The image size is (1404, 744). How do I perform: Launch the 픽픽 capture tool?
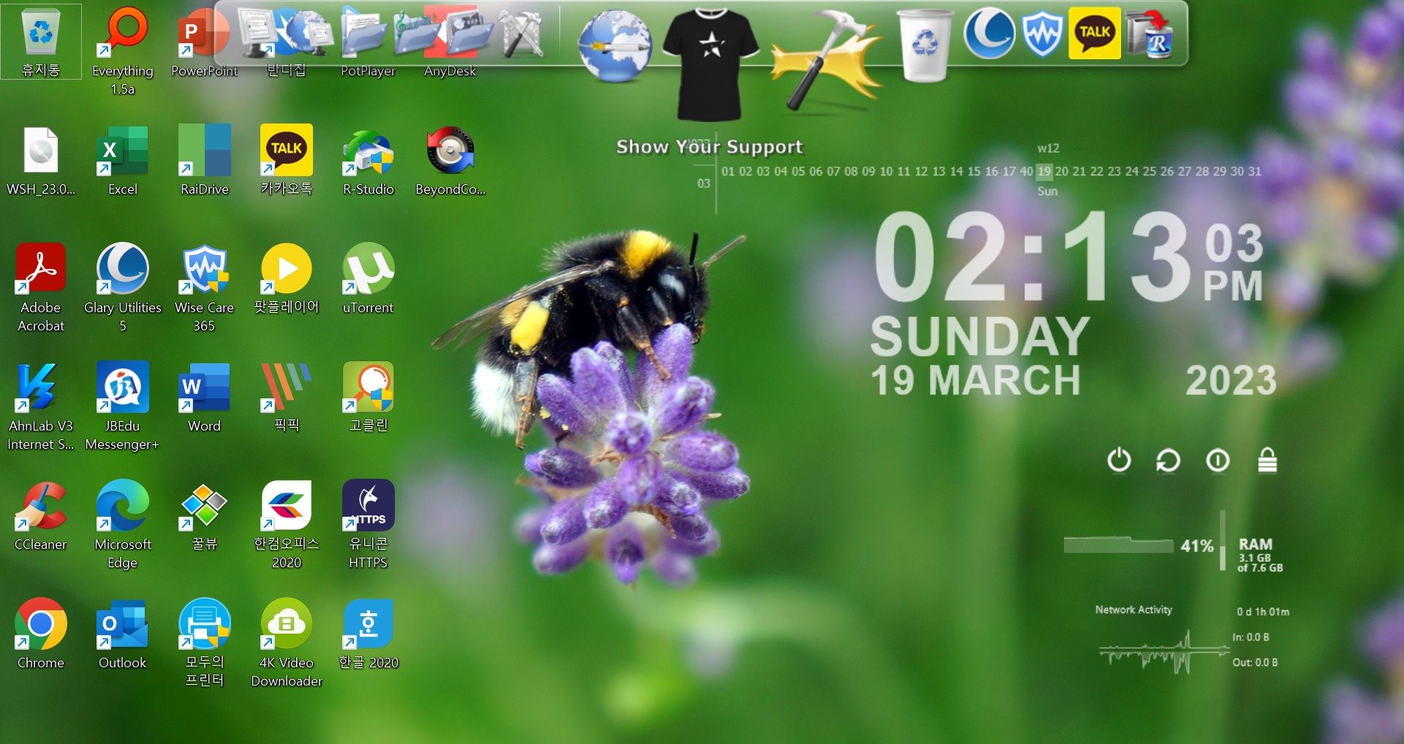[x=287, y=398]
